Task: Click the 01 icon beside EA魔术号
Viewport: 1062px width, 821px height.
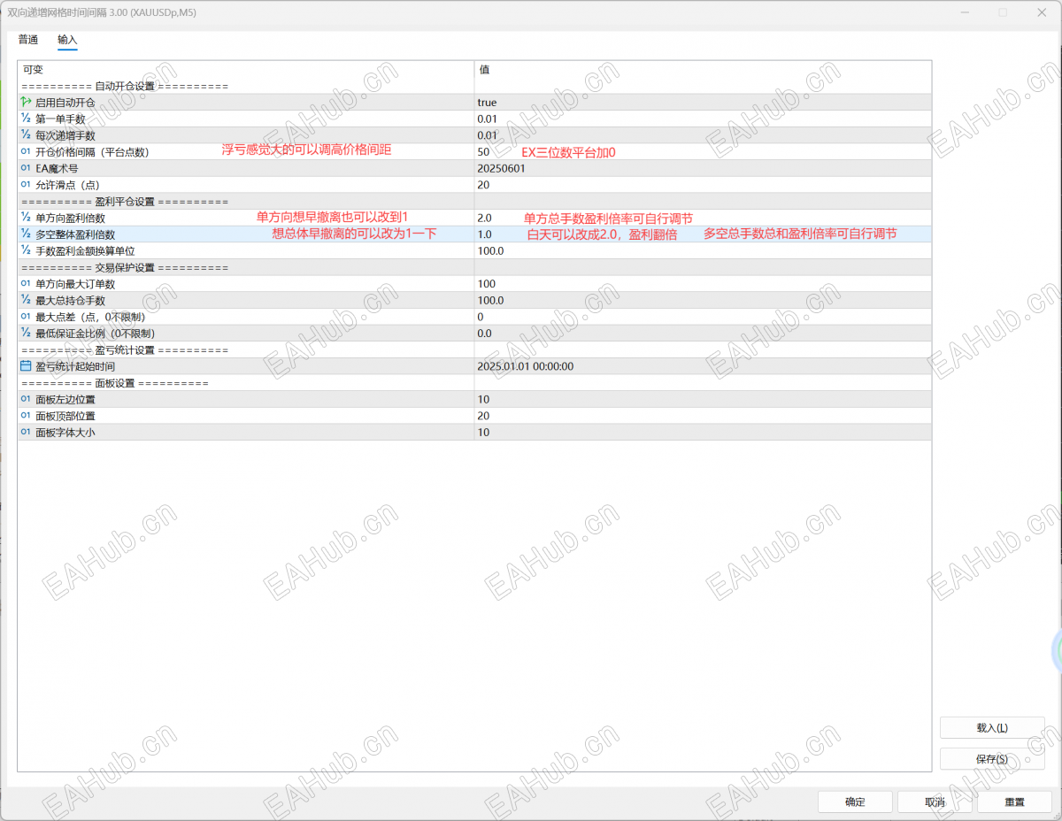Action: point(26,168)
